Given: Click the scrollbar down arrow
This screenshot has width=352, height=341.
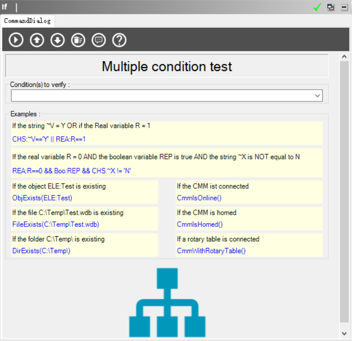Looking at the screenshot, I should pyautogui.click(x=344, y=333).
